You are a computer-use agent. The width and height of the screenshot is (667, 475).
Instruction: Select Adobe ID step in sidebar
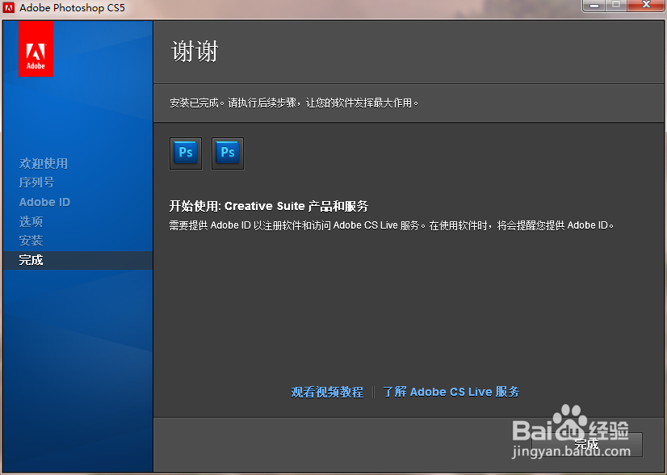[44, 202]
